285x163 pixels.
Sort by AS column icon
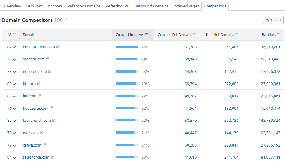[14, 35]
